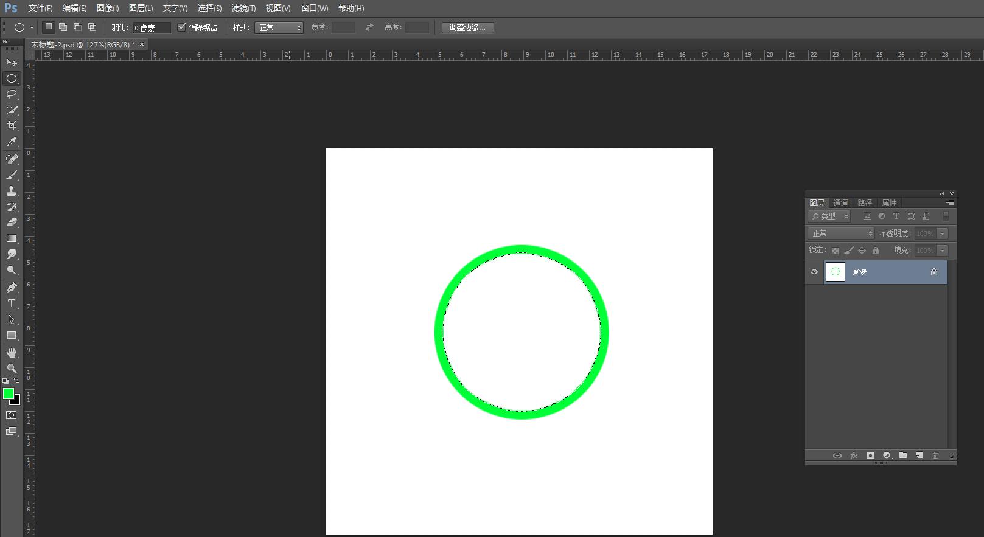The width and height of the screenshot is (984, 537).
Task: Open the blend mode 正常 dropdown in Layers
Action: 841,234
